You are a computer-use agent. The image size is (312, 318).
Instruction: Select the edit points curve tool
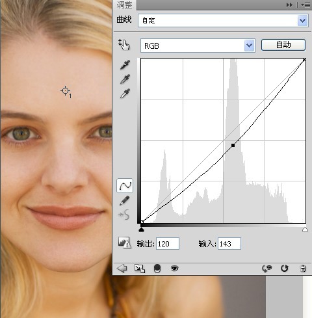click(x=125, y=186)
